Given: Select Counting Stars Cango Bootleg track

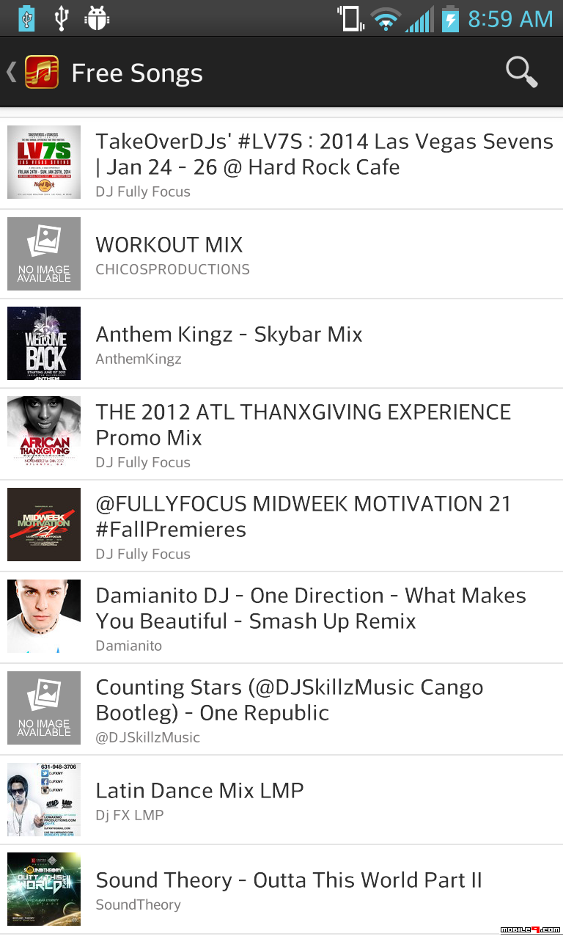Looking at the screenshot, I should tap(281, 709).
